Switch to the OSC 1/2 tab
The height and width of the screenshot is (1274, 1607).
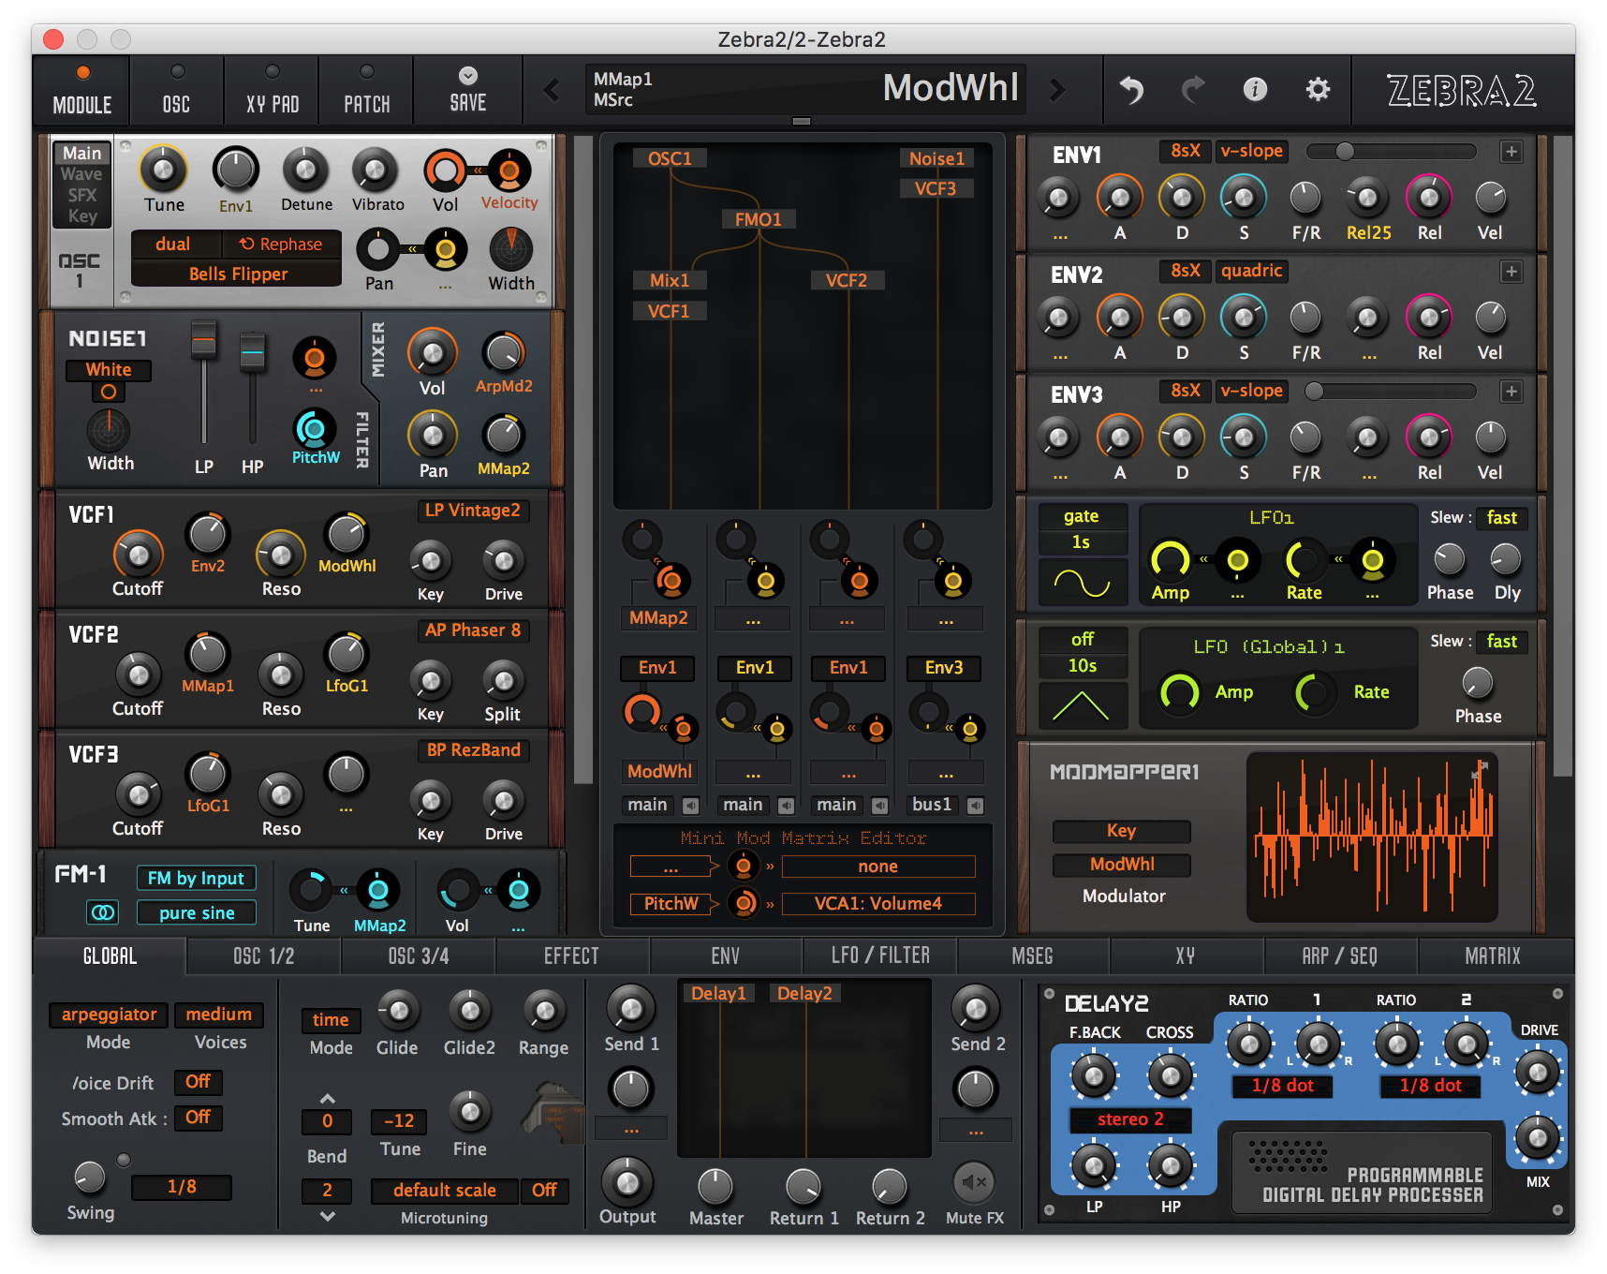pos(263,956)
